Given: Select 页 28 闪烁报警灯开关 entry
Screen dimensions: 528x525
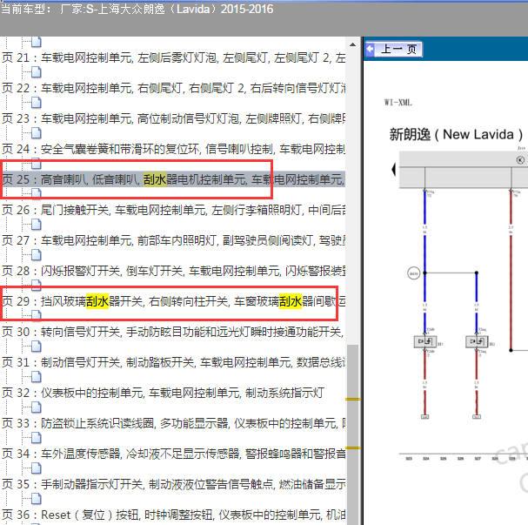Looking at the screenshot, I should [173, 271].
